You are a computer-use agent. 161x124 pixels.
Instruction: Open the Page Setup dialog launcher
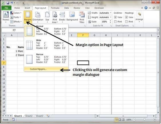tap(85, 26)
